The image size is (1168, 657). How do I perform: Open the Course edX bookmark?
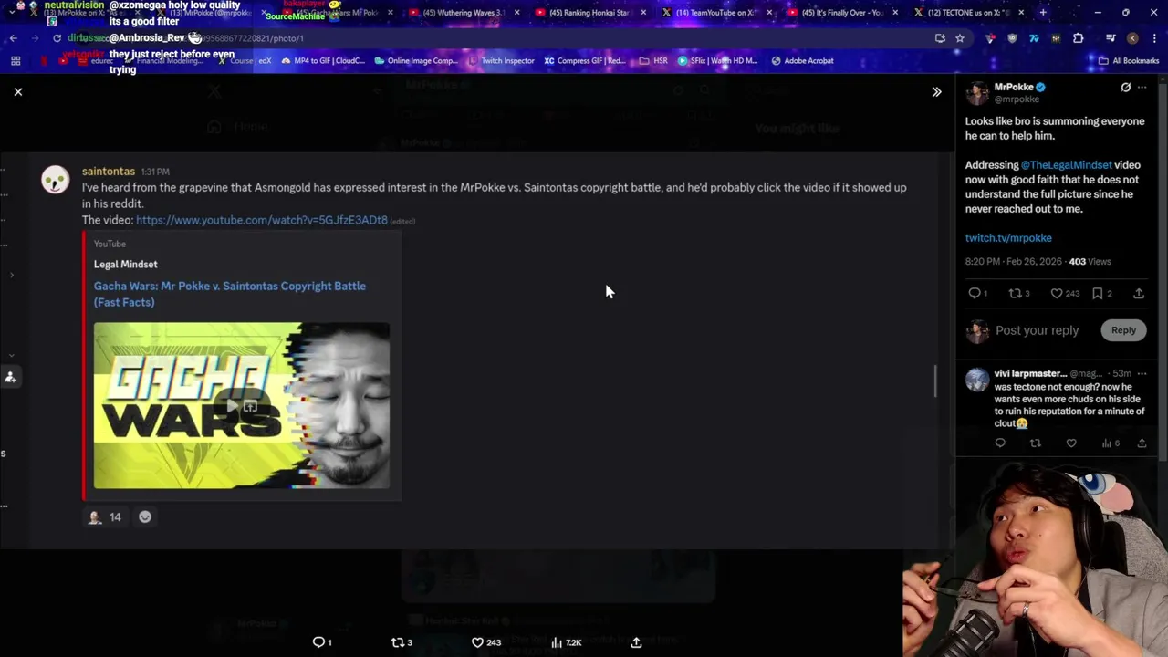click(x=246, y=61)
